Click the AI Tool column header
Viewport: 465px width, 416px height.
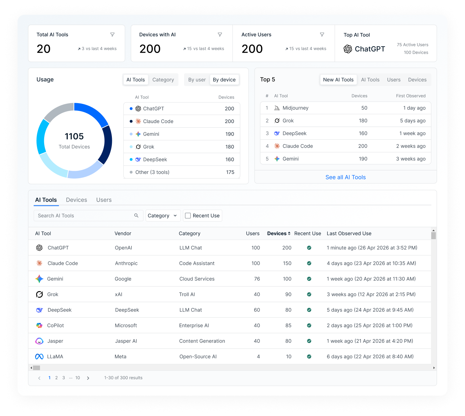(43, 234)
